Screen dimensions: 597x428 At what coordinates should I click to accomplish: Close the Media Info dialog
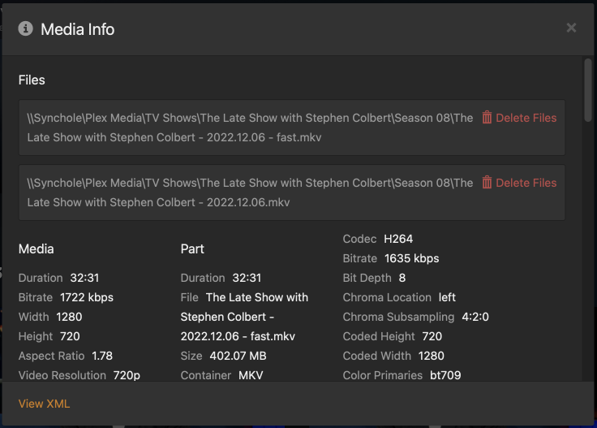(571, 28)
